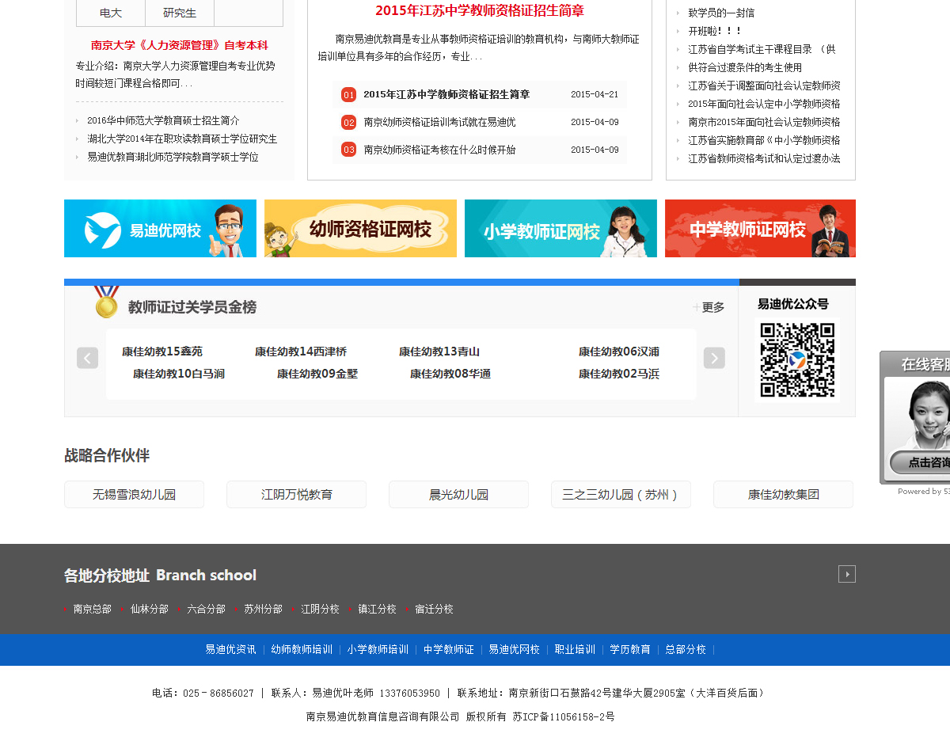This screenshot has width=950, height=741.
Task: Click the 易迪优网校 banner
Action: point(160,229)
